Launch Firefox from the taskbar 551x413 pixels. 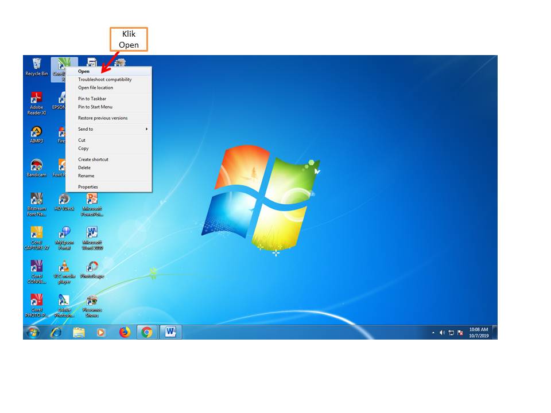pos(125,332)
